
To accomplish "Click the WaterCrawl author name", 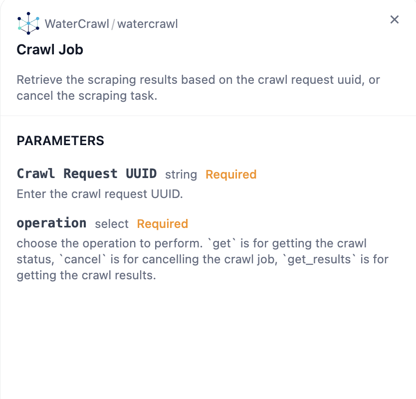I will [77, 23].
